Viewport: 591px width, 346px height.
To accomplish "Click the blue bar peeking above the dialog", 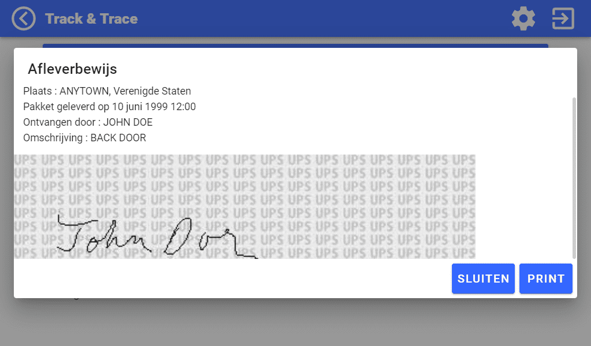I will pyautogui.click(x=295, y=46).
